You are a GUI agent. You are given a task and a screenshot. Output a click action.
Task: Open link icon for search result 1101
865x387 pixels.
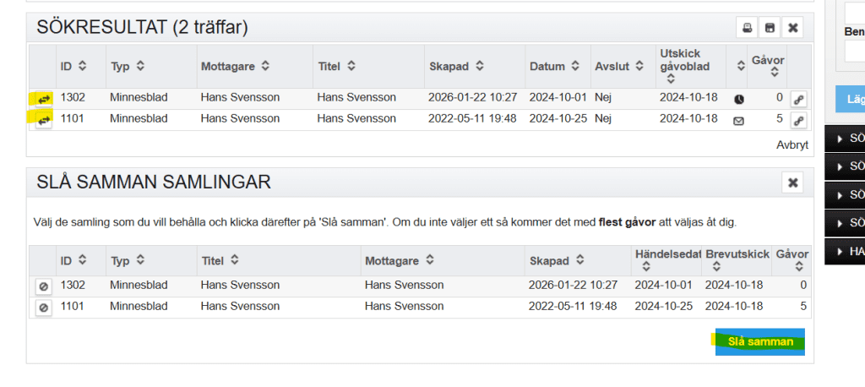[x=799, y=120]
